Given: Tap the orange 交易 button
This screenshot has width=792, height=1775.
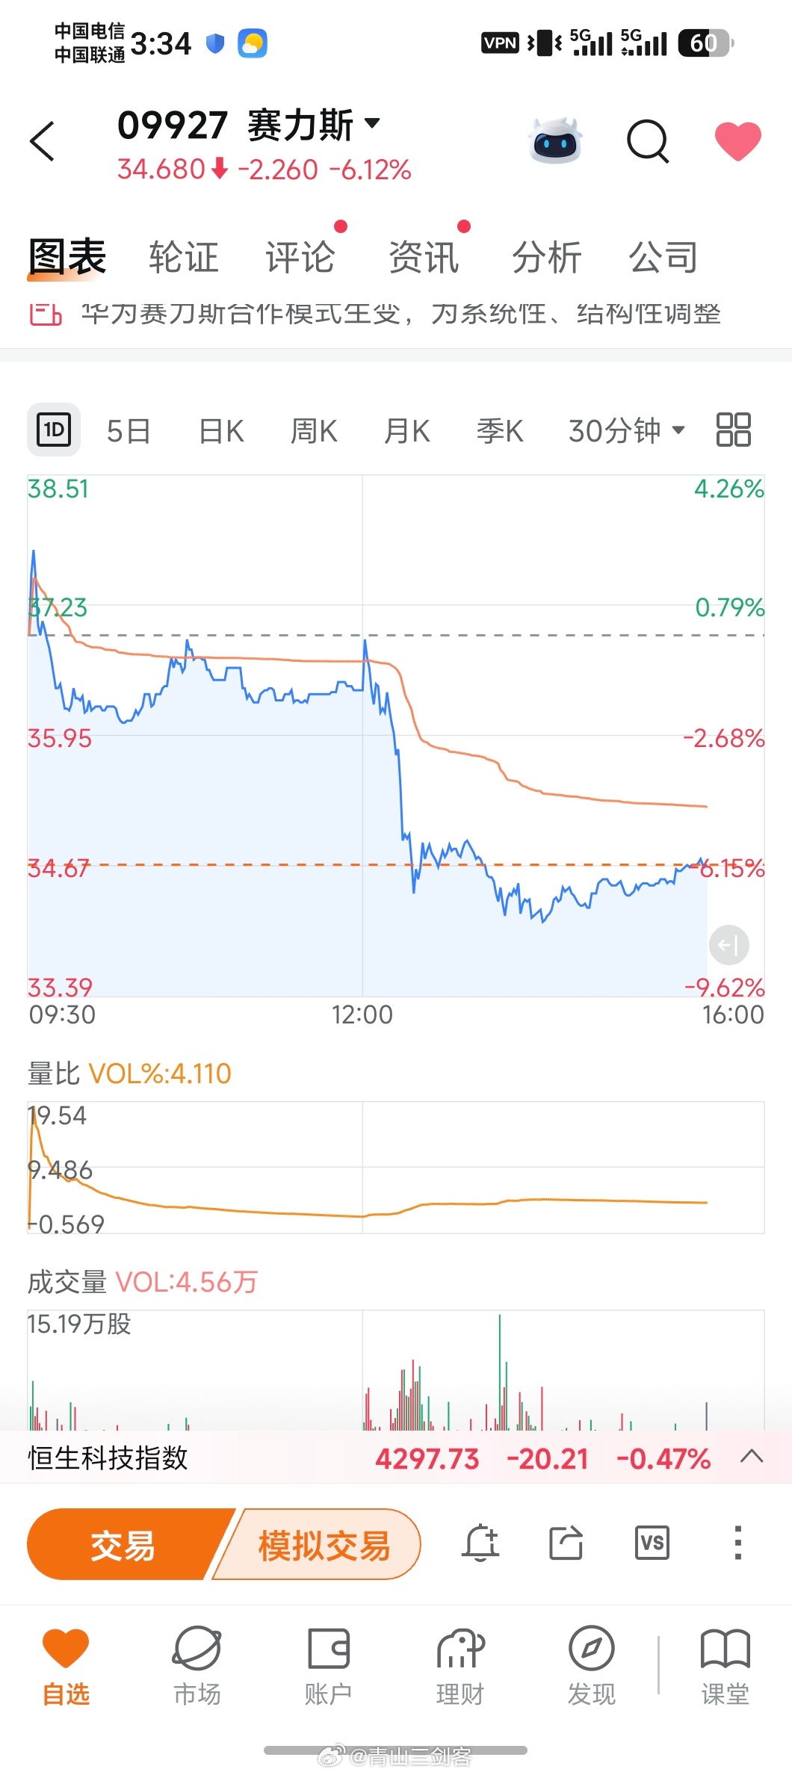Looking at the screenshot, I should pyautogui.click(x=123, y=1544).
